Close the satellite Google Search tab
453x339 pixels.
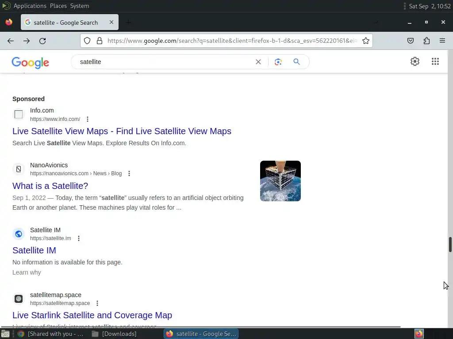point(111,22)
